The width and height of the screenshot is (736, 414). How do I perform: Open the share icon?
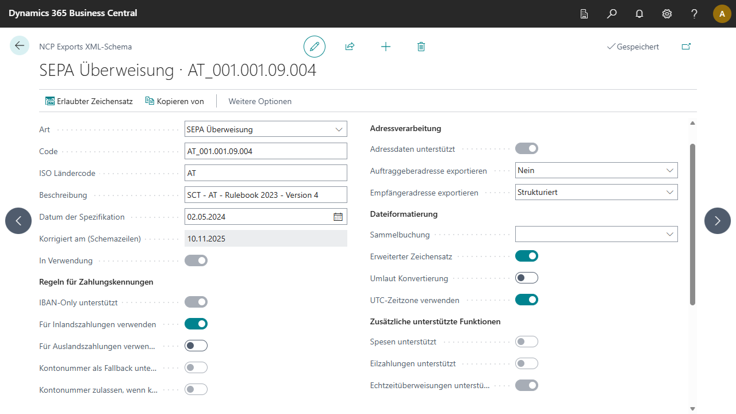click(350, 47)
